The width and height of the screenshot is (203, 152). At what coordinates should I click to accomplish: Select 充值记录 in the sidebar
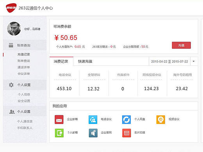pos(24,54)
